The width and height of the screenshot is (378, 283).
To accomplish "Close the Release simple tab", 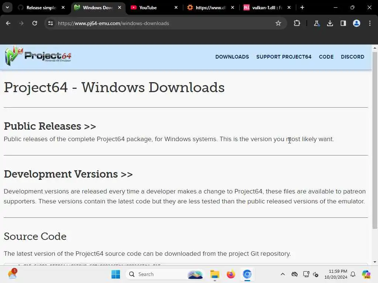I will [63, 7].
